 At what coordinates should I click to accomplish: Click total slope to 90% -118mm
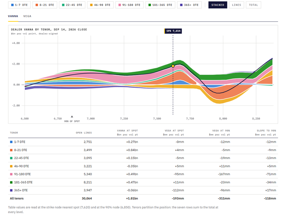click(270, 199)
